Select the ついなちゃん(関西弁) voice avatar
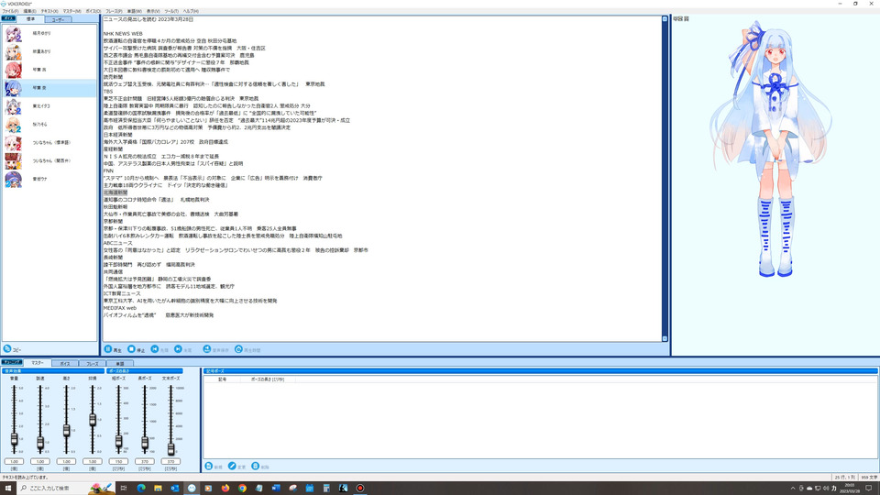880x495 pixels. coord(14,160)
